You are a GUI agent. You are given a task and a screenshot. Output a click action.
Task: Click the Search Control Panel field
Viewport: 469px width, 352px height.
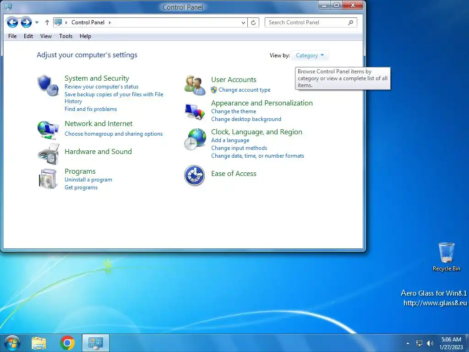311,22
